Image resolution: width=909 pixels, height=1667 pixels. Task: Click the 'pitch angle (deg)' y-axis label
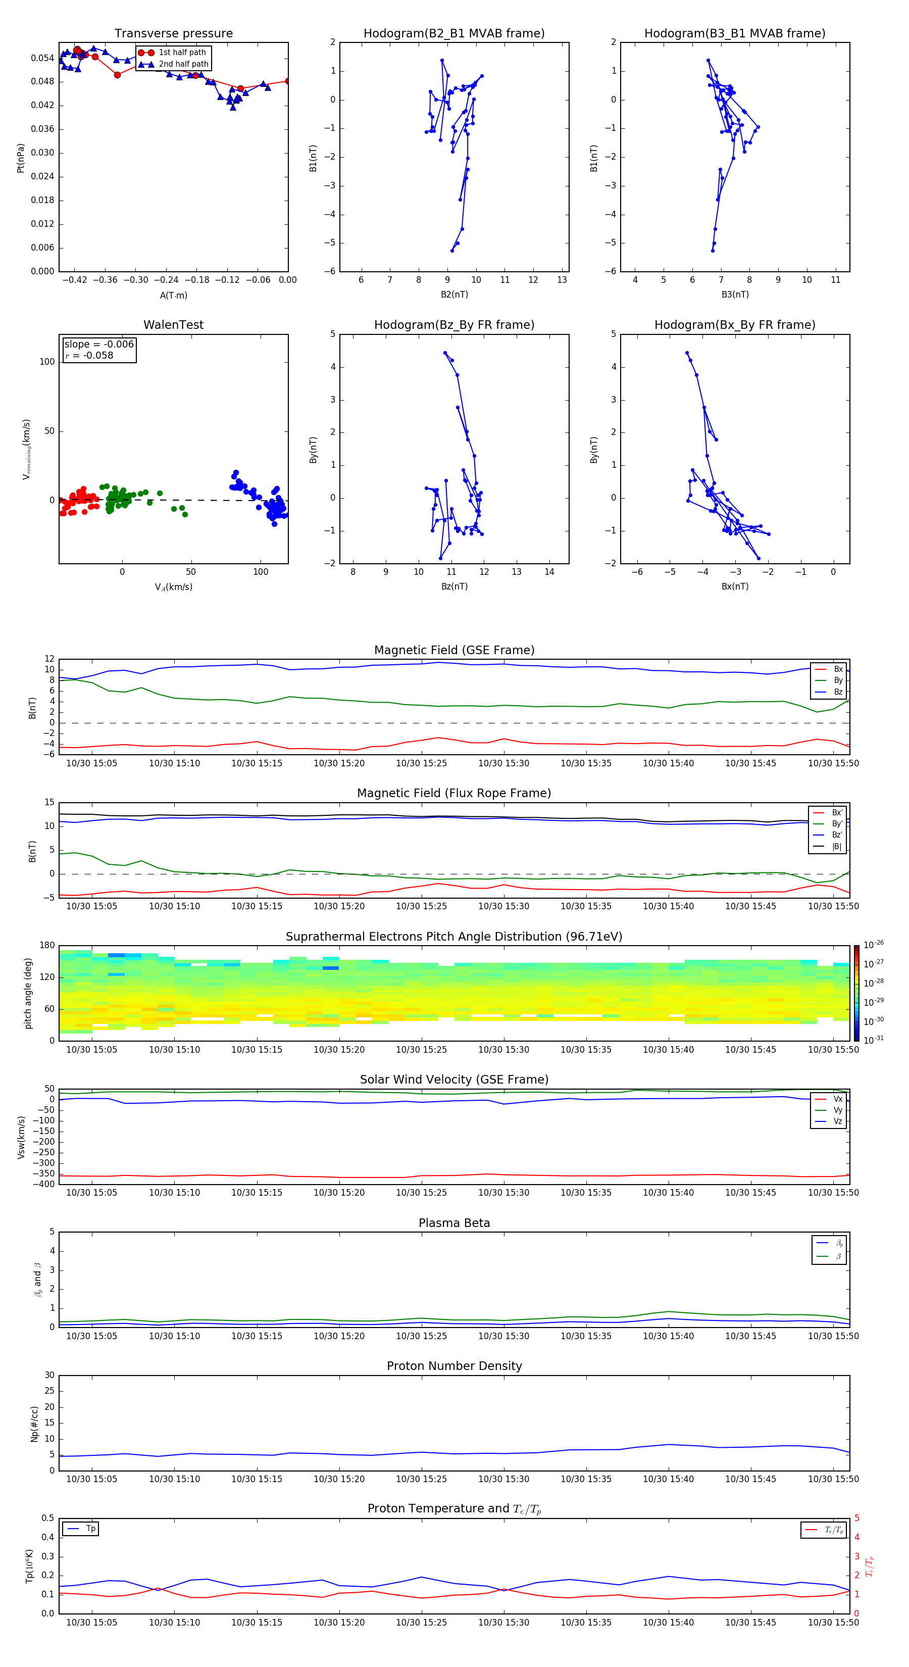pos(28,993)
